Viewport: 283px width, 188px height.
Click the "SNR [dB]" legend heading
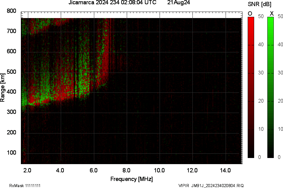(x=260, y=4)
